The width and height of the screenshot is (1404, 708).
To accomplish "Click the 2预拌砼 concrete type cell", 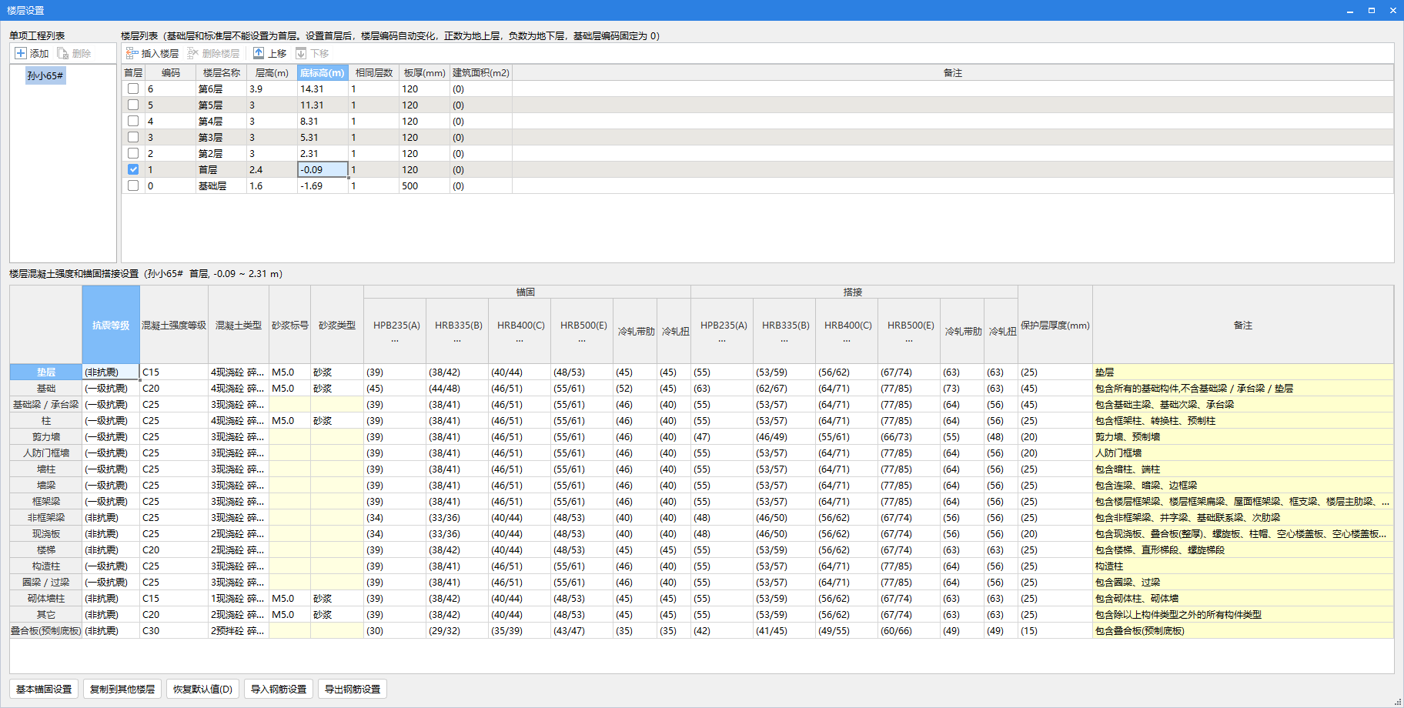I will 239,630.
